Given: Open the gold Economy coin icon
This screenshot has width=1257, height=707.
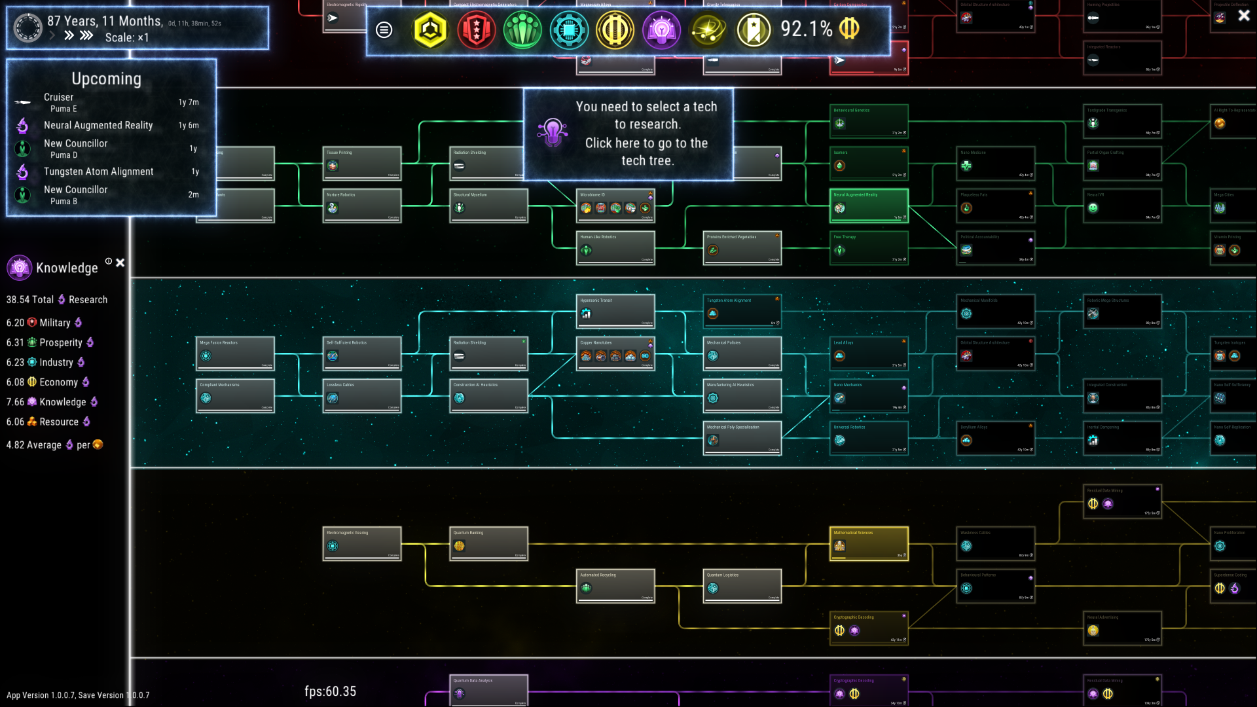Looking at the screenshot, I should 615,29.
